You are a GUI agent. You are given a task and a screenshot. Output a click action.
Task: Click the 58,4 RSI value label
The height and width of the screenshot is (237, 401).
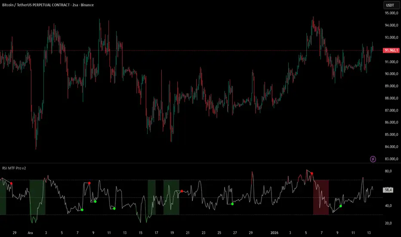point(388,190)
